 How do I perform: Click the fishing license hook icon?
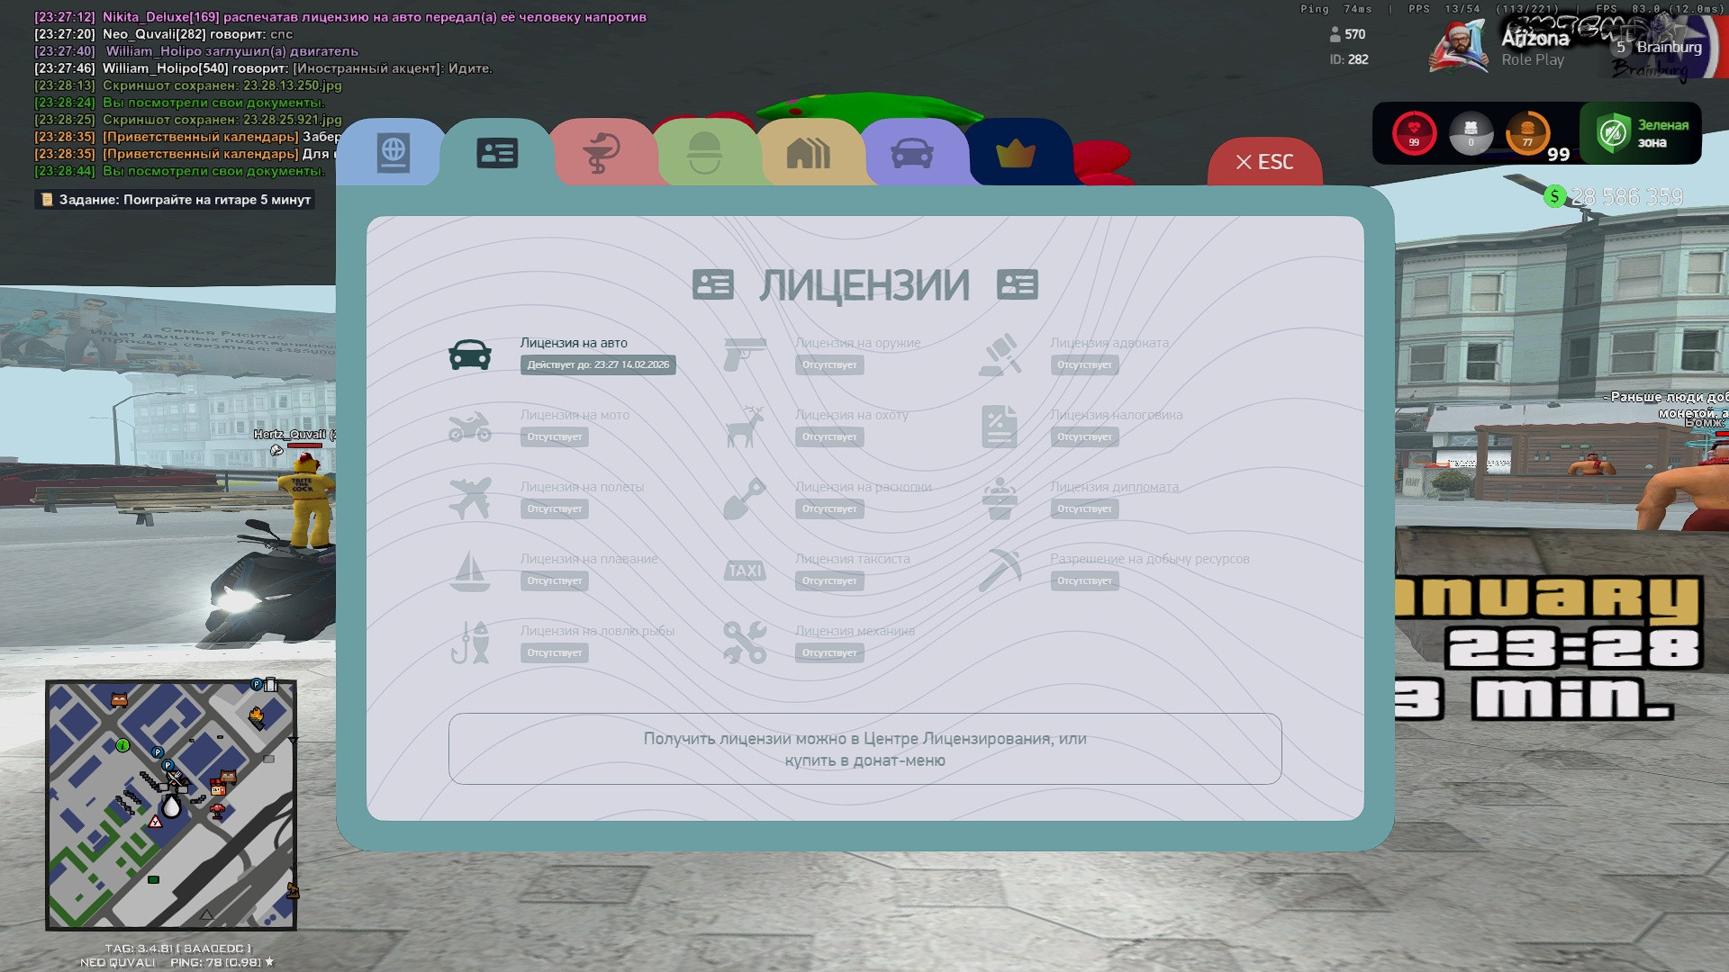point(470,643)
